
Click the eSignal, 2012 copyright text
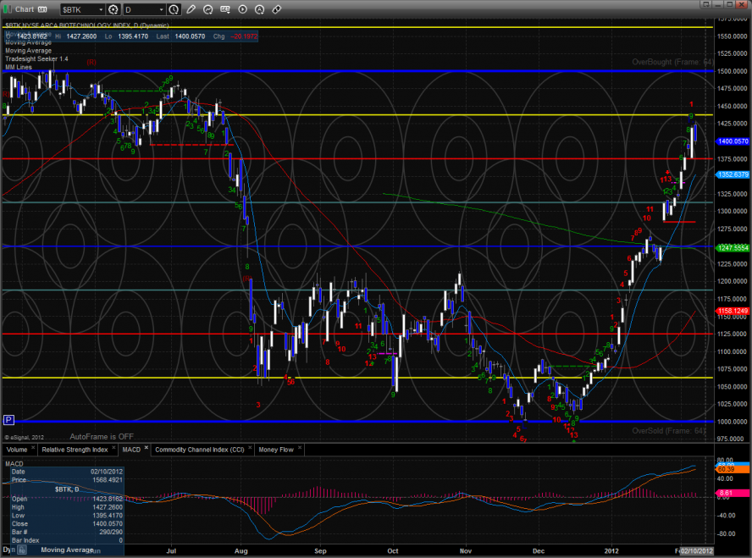24,437
